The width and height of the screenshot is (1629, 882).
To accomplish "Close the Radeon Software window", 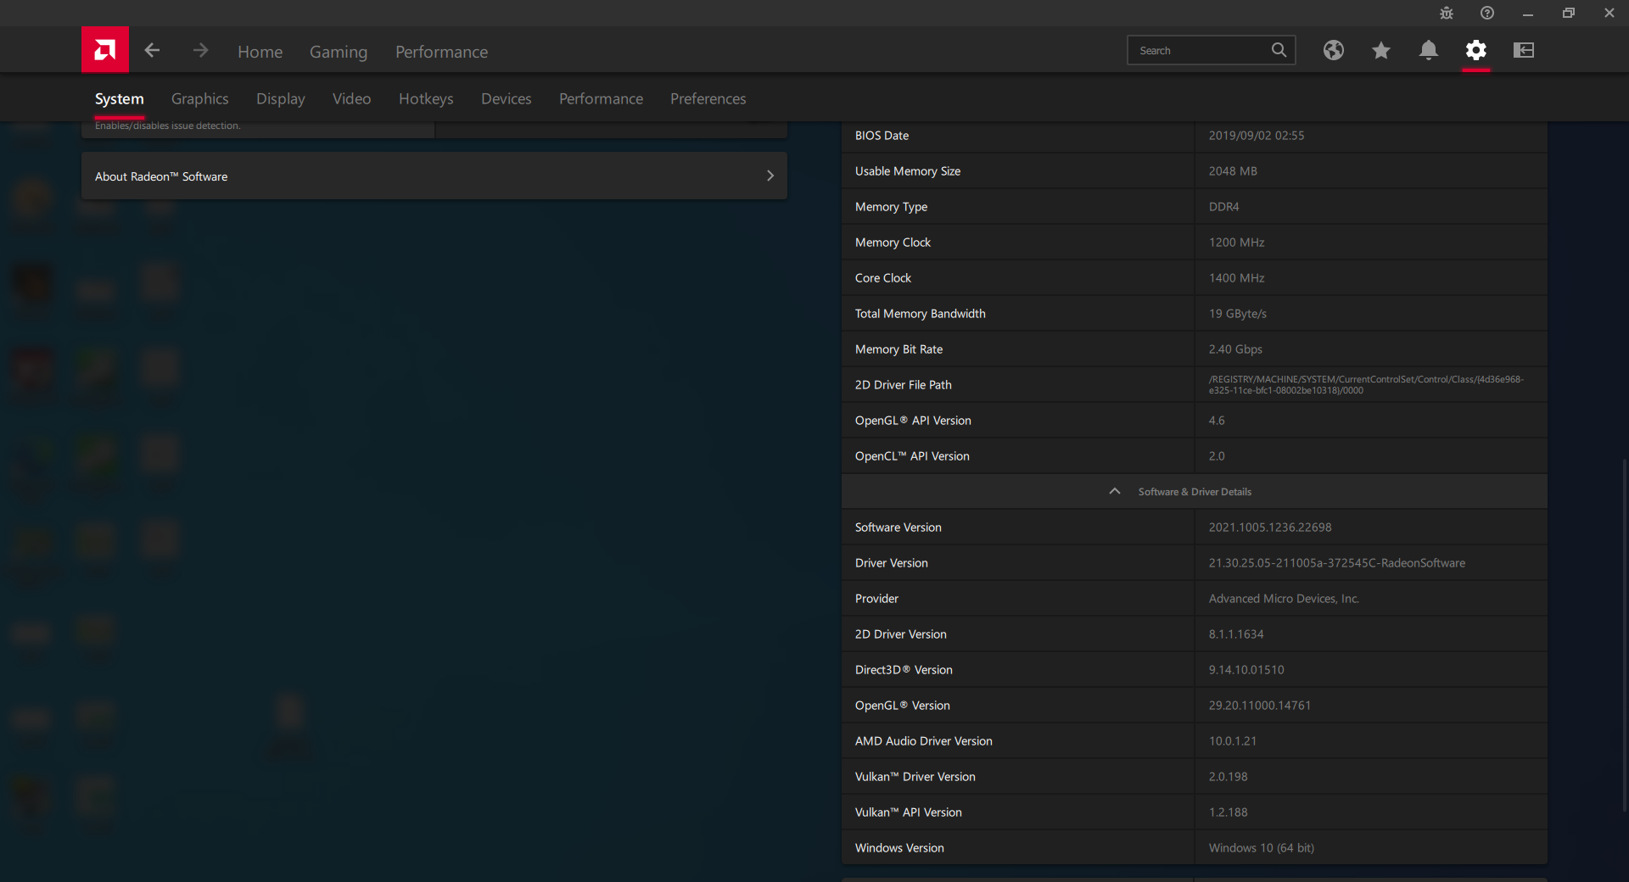I will 1609,13.
